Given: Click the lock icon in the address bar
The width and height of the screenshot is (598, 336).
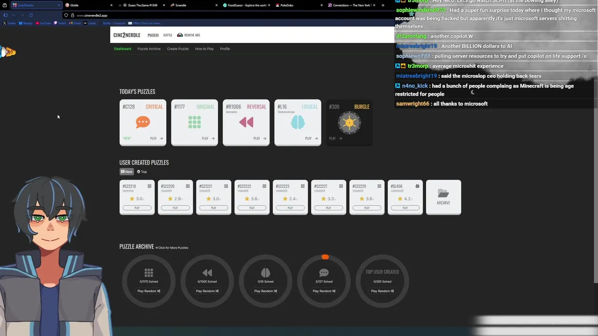Looking at the screenshot, I should pos(72,15).
